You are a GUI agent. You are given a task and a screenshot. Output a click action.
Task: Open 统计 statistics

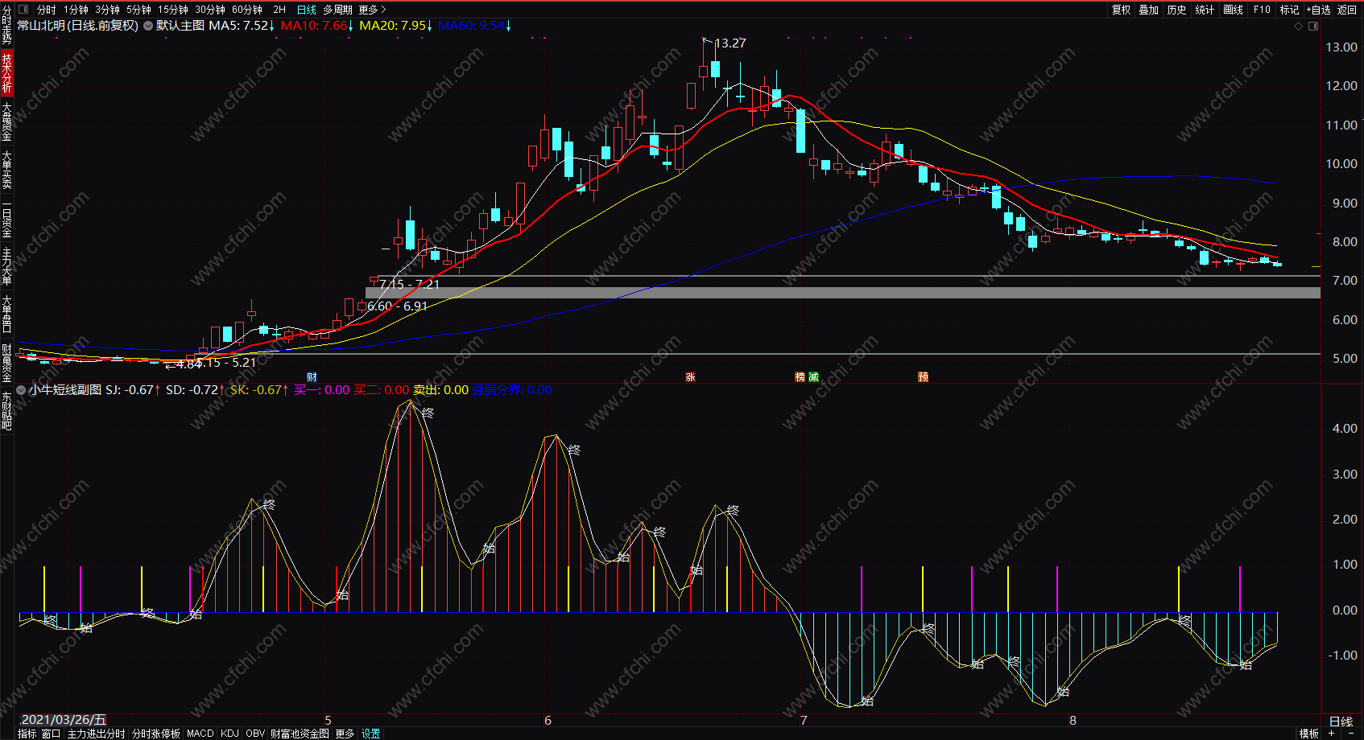click(x=1205, y=10)
